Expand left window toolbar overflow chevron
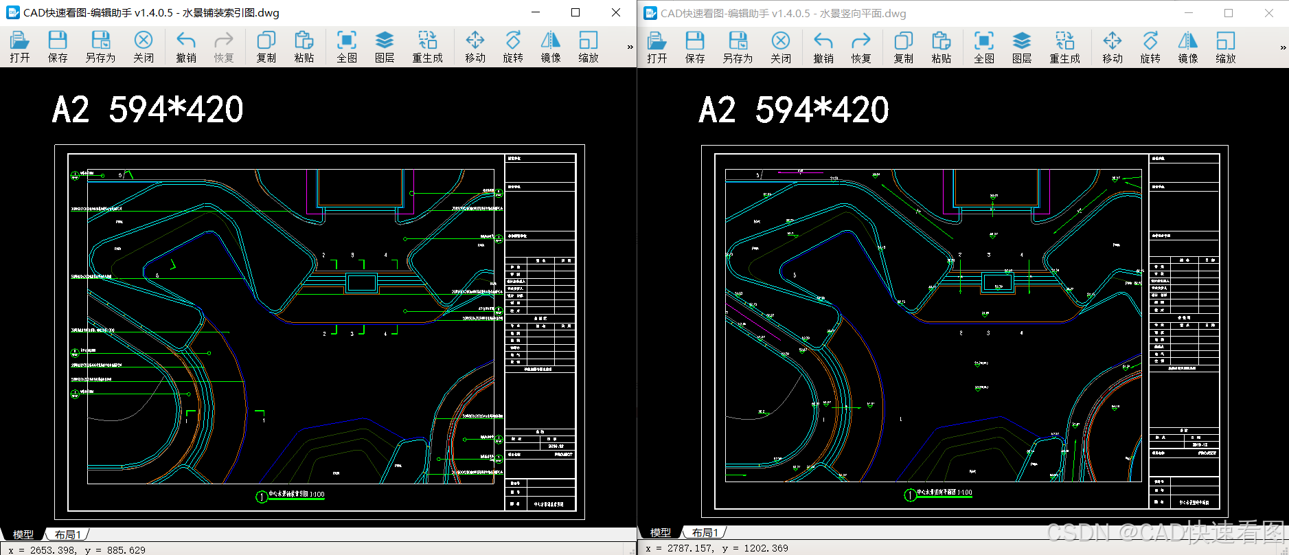 tap(630, 47)
